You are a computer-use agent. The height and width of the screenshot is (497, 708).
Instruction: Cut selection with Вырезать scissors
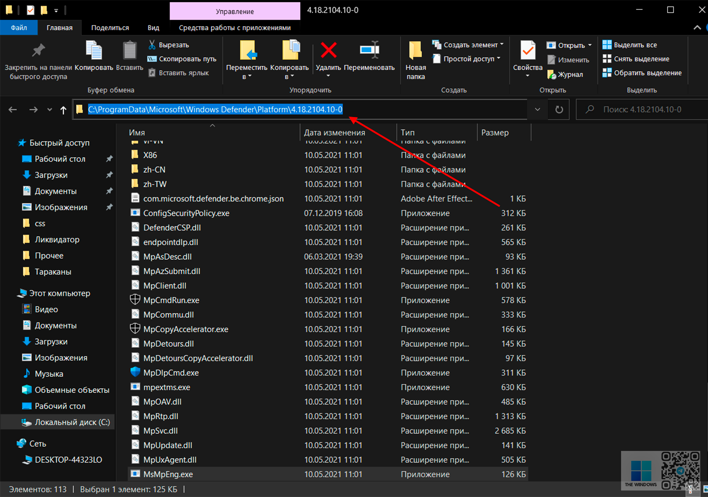click(x=169, y=45)
